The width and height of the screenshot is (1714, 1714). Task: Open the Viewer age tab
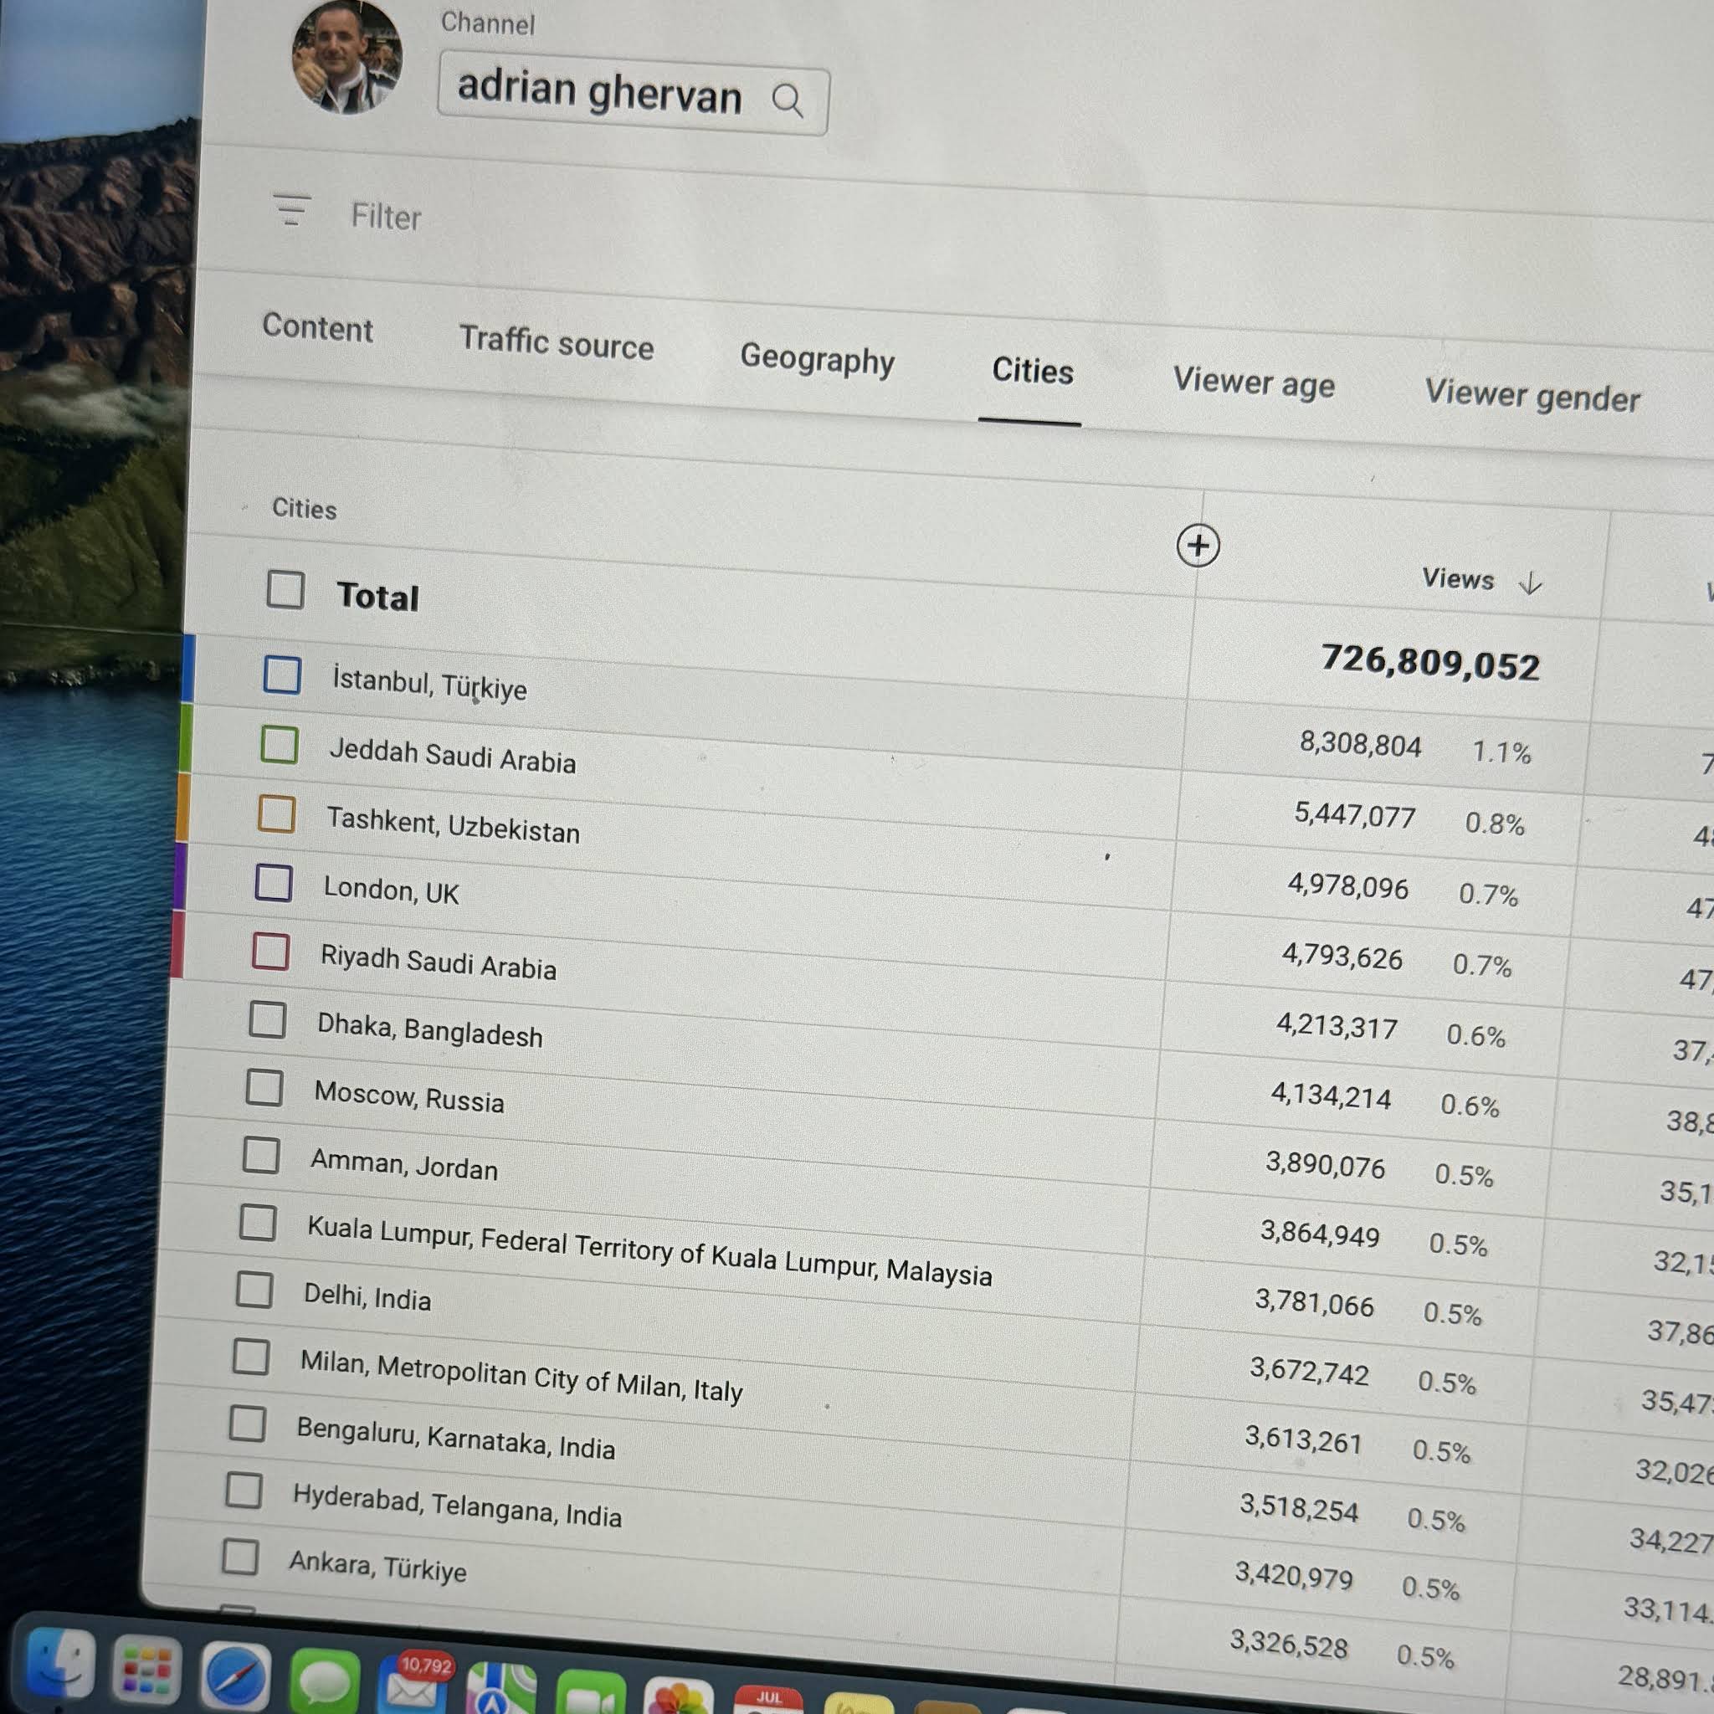[x=1253, y=383]
